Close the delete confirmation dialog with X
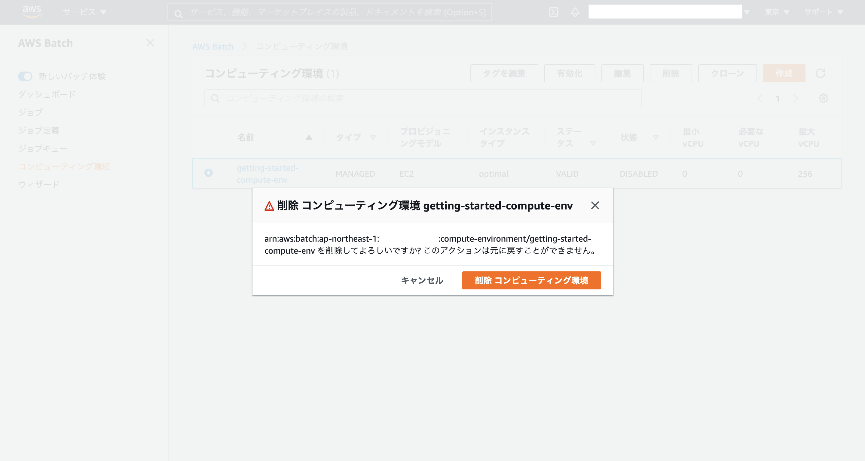This screenshot has width=865, height=461. click(x=595, y=205)
